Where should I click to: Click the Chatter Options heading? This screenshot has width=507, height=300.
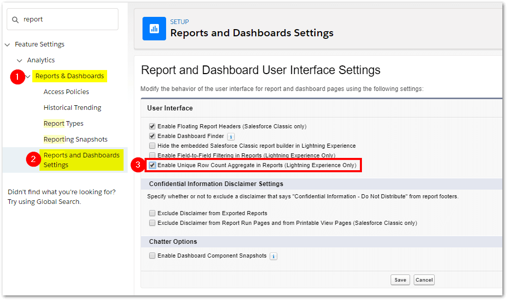tap(173, 242)
